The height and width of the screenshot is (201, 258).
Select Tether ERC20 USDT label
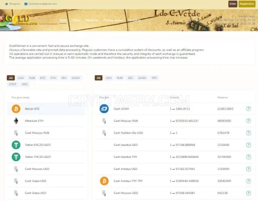(x=38, y=145)
